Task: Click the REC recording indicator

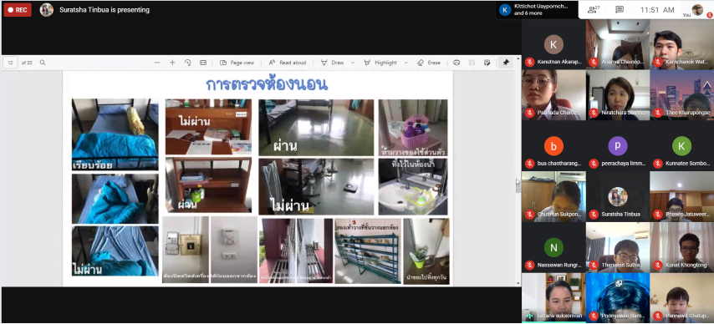Action: 18,9
